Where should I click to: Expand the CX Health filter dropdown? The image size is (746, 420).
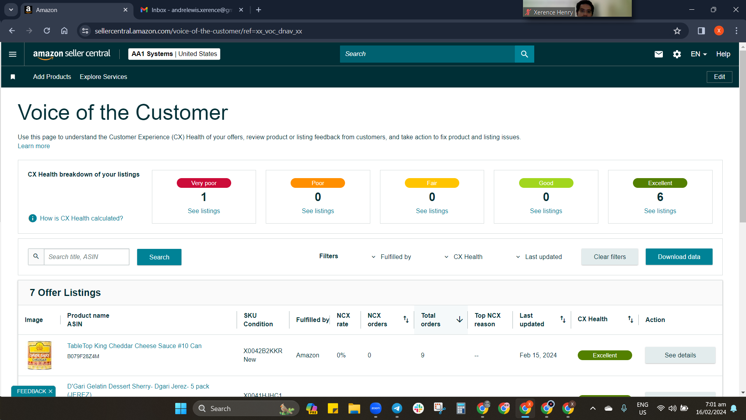463,257
